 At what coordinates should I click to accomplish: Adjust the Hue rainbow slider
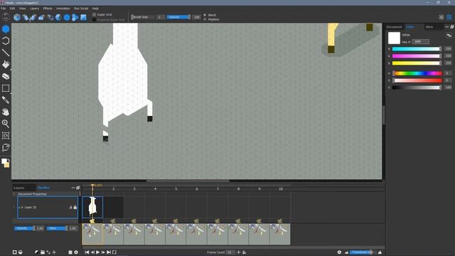tap(417, 73)
